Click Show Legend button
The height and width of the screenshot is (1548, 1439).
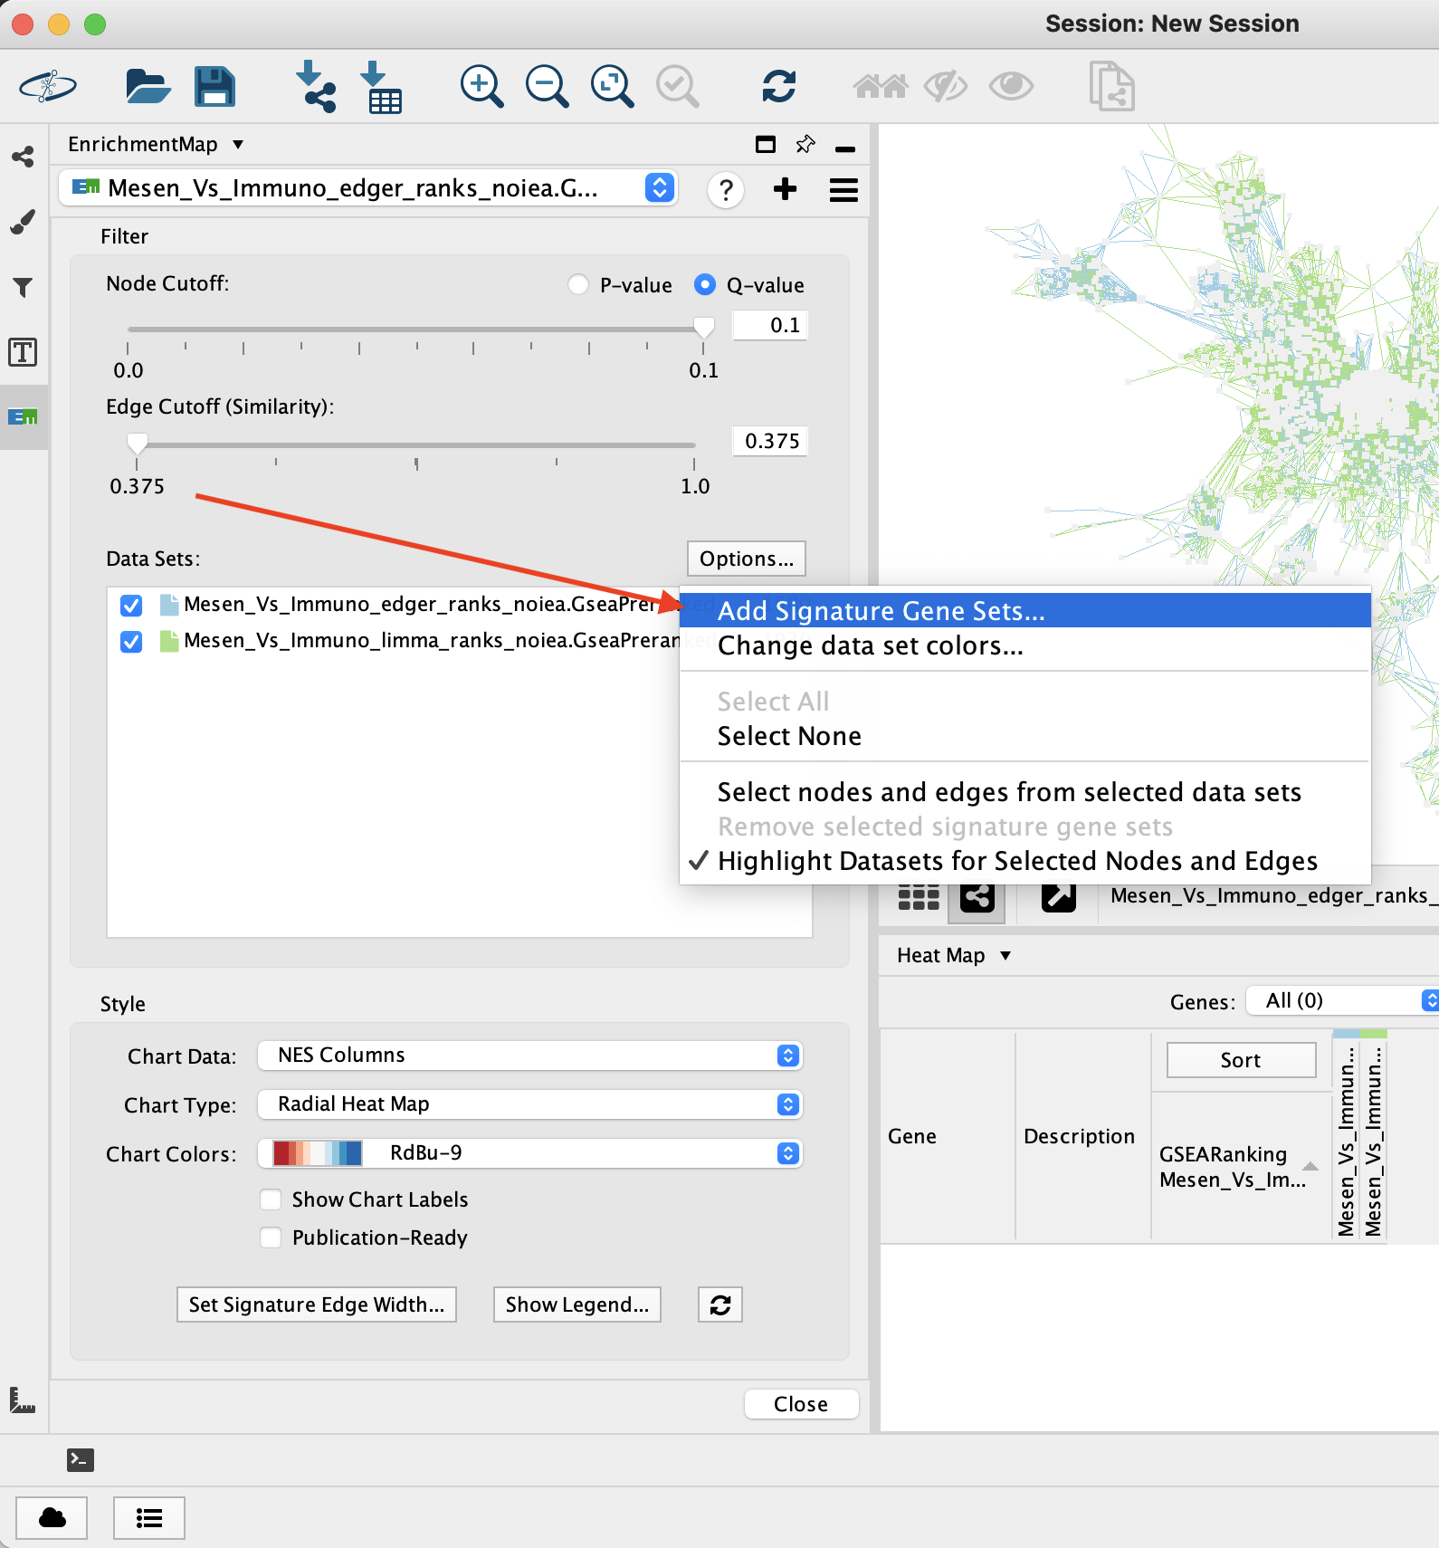(x=577, y=1304)
